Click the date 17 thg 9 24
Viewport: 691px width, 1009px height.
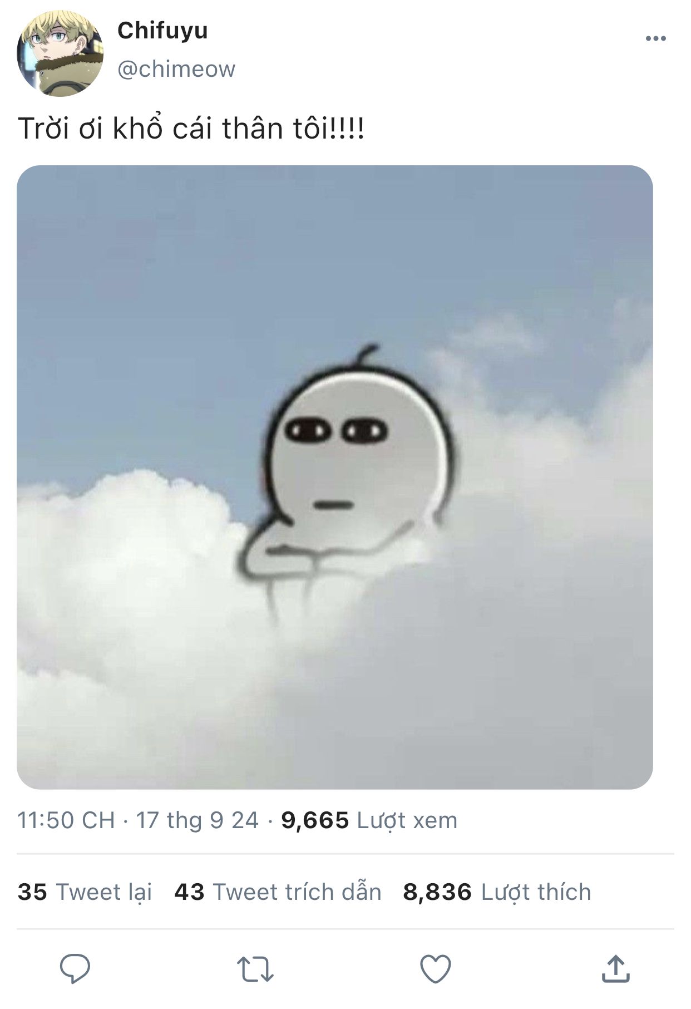197,820
